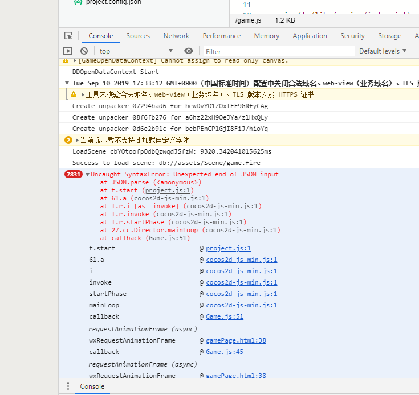Click Game.js:51 in red 'at callback' line
419x395 pixels.
[x=168, y=238]
